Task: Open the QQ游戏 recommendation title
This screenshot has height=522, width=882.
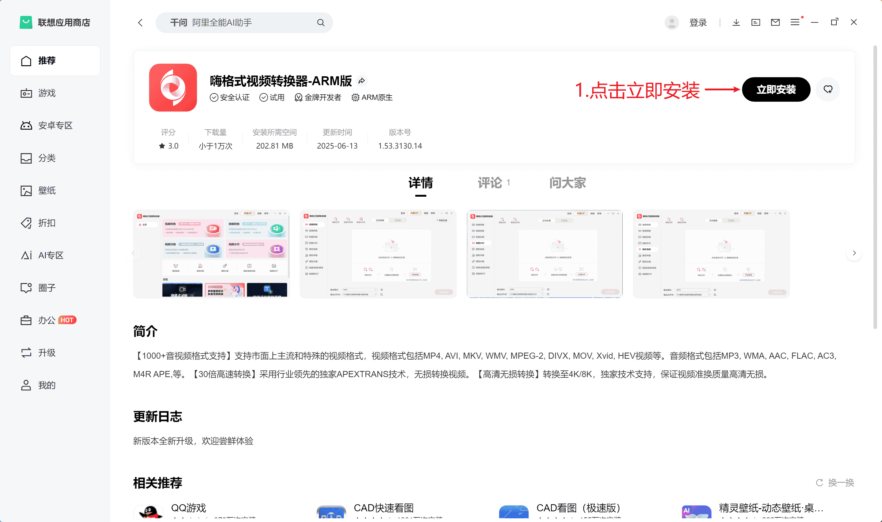Action: (188, 508)
